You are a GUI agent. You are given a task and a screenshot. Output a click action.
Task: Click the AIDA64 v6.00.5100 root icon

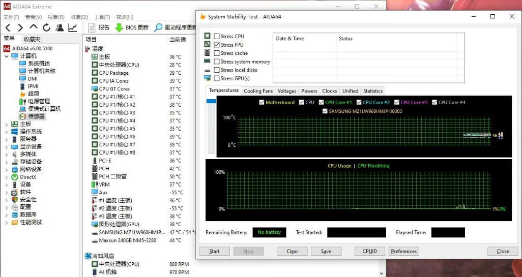[x=7, y=49]
